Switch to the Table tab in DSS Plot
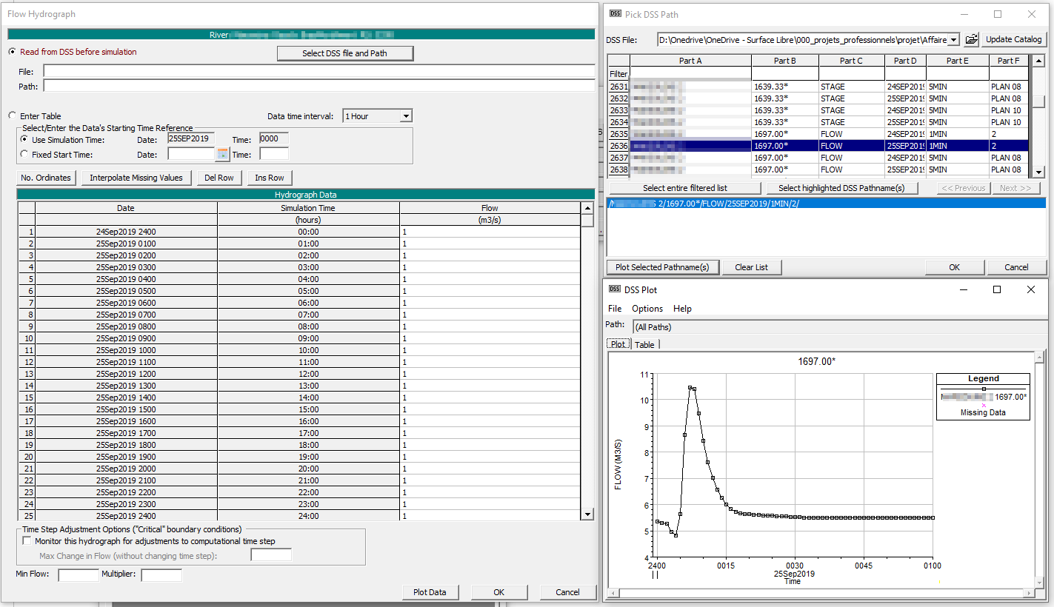 coord(644,344)
